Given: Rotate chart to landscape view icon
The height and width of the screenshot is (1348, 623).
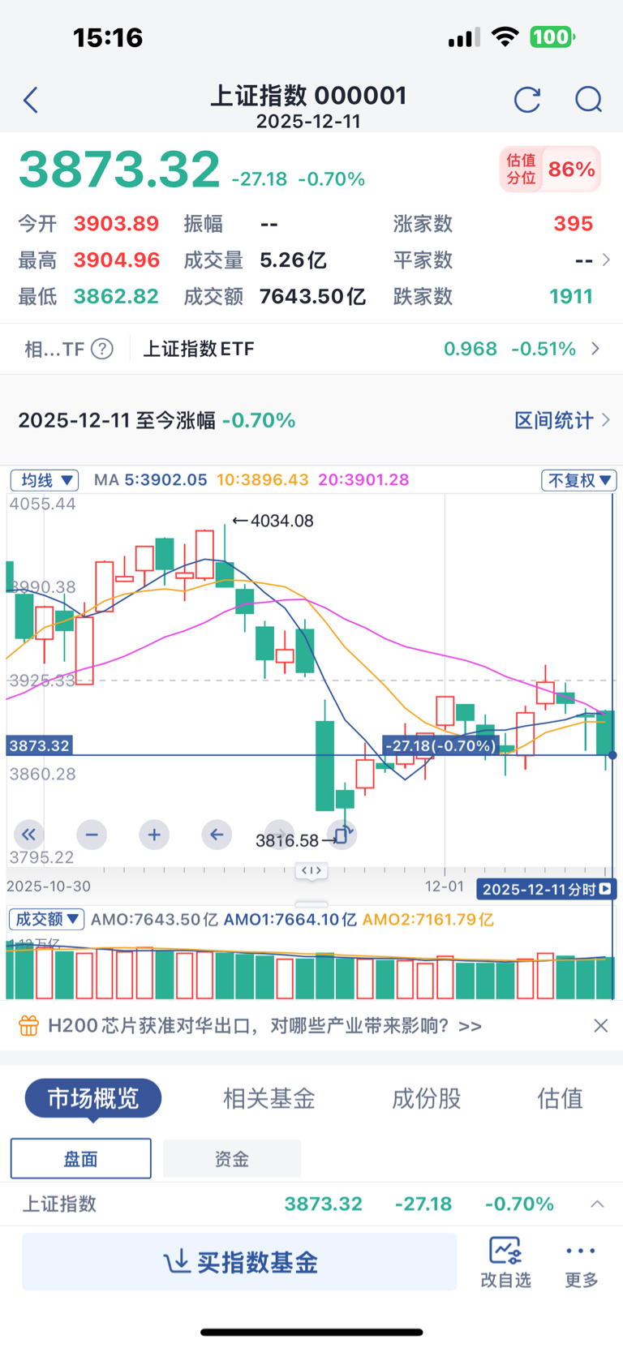Looking at the screenshot, I should coord(342,834).
